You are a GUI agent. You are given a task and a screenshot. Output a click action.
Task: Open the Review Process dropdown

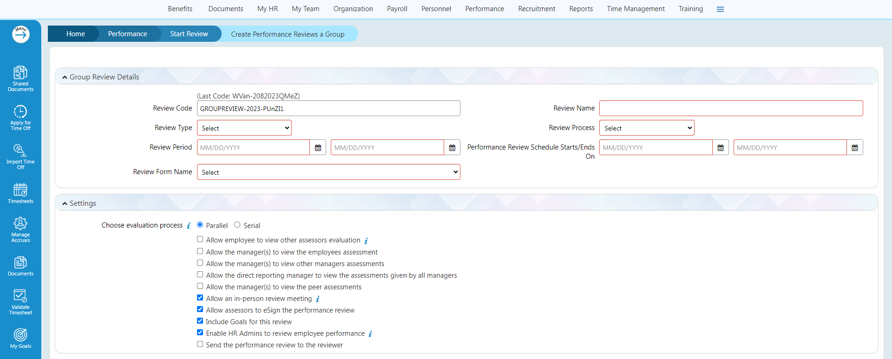point(647,128)
